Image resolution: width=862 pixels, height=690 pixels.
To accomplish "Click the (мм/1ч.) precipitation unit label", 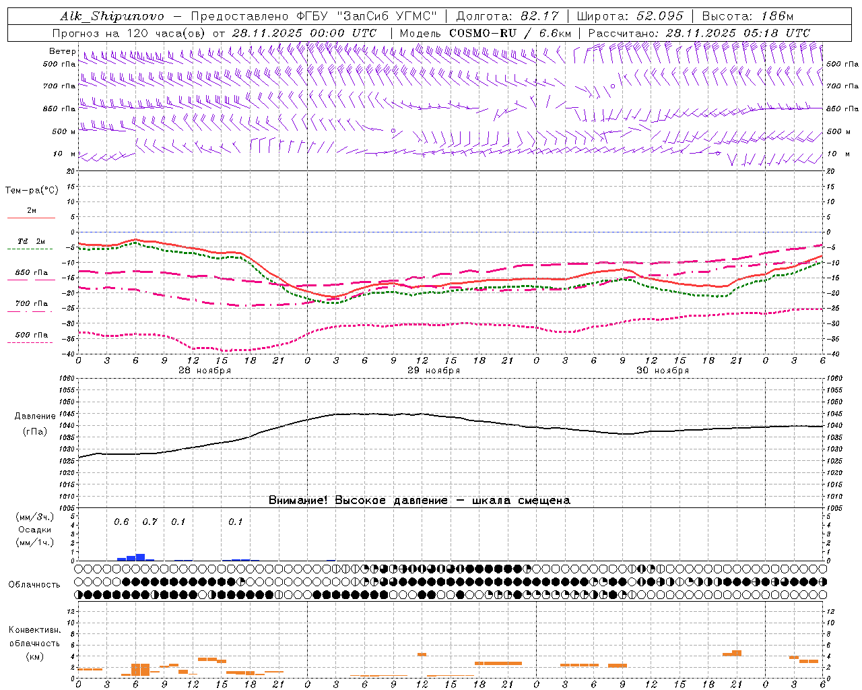I will tap(35, 543).
